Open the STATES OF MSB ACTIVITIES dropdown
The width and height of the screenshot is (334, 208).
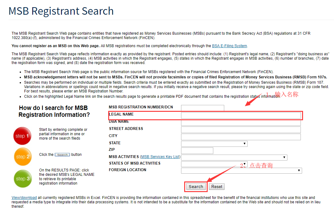pos(214,164)
